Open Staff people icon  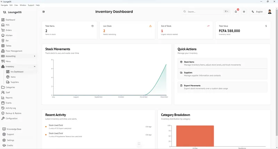3,93
